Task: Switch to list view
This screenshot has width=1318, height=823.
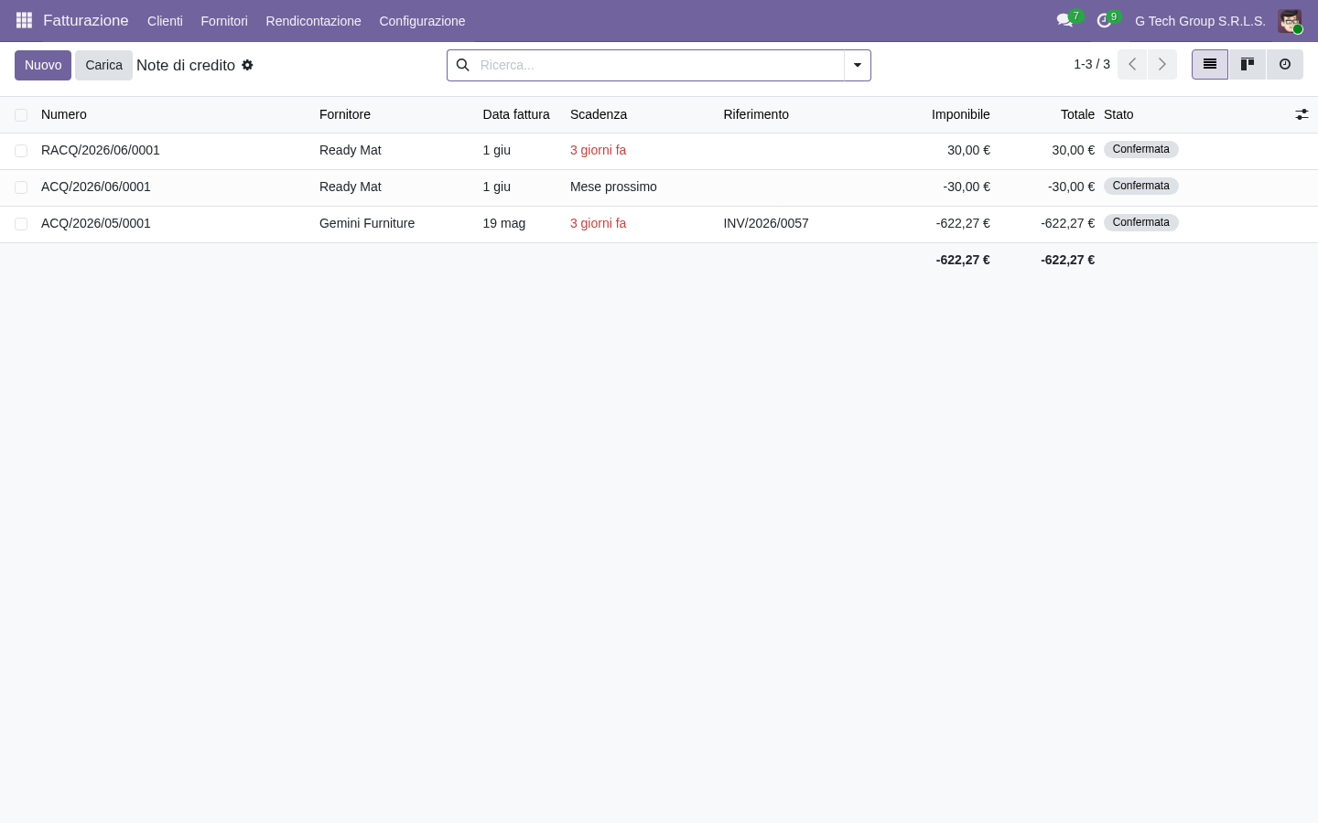Action: [x=1210, y=65]
